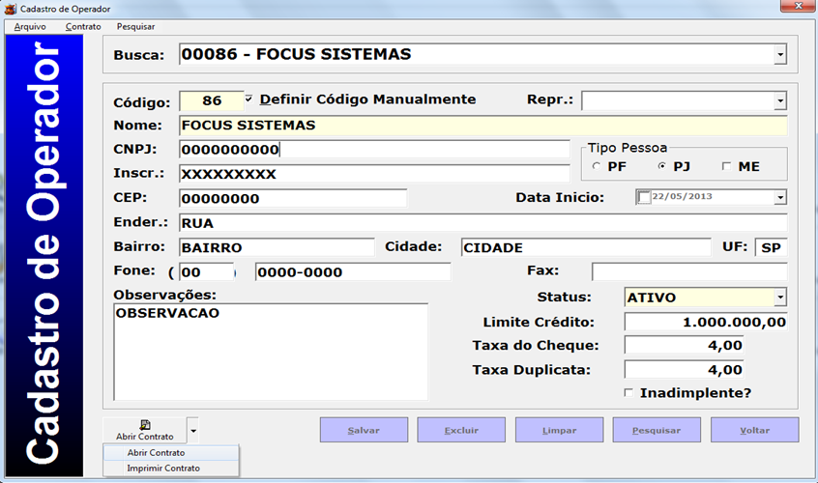Click the Limpar button
The height and width of the screenshot is (483, 818).
pyautogui.click(x=559, y=430)
